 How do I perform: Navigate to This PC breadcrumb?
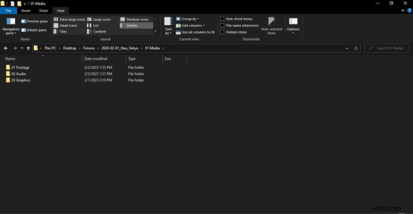[50, 48]
